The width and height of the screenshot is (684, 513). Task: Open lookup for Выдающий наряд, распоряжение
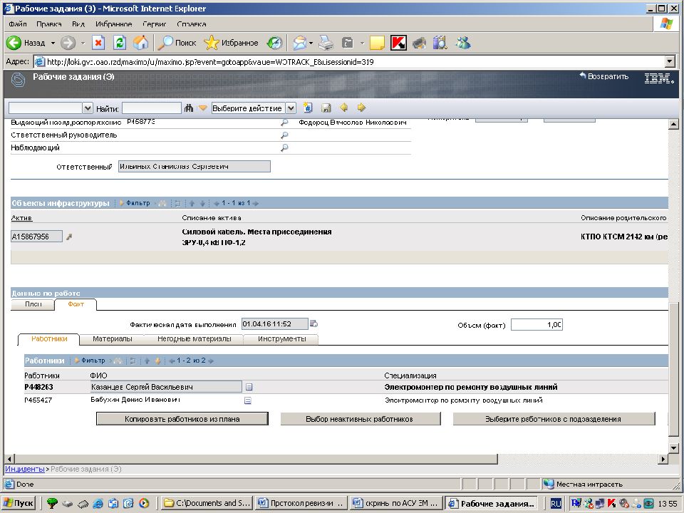pos(284,123)
